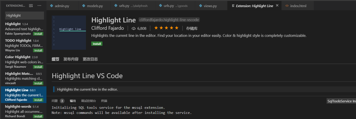Click the Highlight Line extension thumbnail image
Viewport: 356px width, 119px height.
69,33
